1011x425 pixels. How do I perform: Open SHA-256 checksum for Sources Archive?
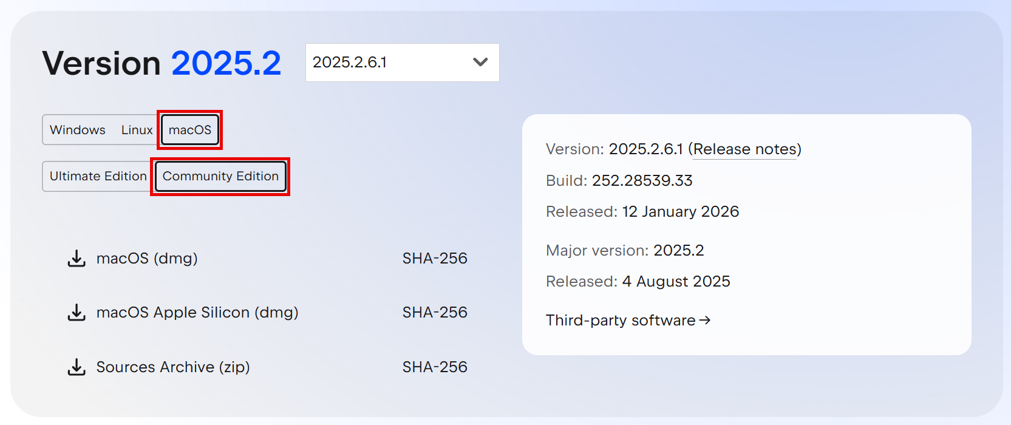pyautogui.click(x=435, y=367)
